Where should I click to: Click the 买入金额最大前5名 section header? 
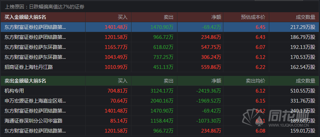click(x=25, y=17)
